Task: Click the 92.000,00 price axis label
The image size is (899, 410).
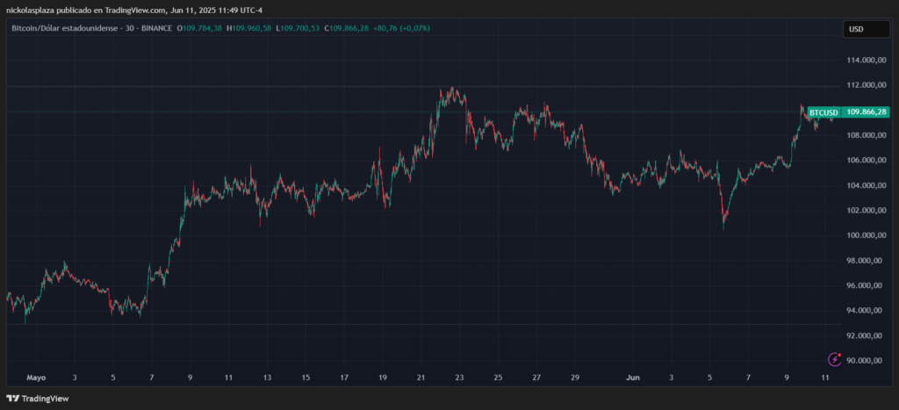Action: coord(865,336)
